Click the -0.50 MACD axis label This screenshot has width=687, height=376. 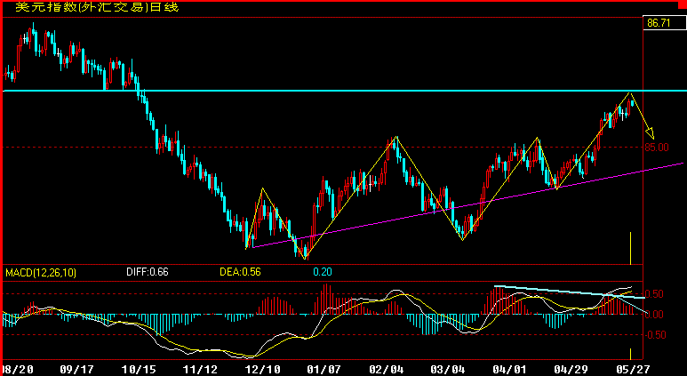(x=657, y=335)
